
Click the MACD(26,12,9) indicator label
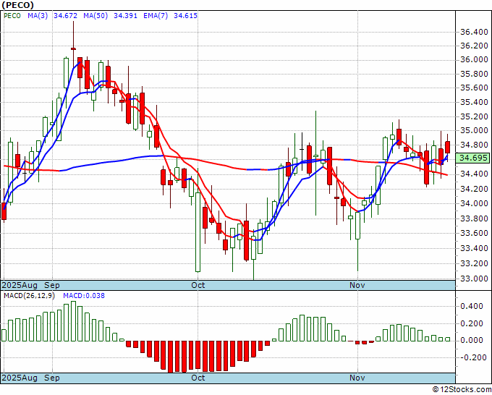click(x=29, y=296)
